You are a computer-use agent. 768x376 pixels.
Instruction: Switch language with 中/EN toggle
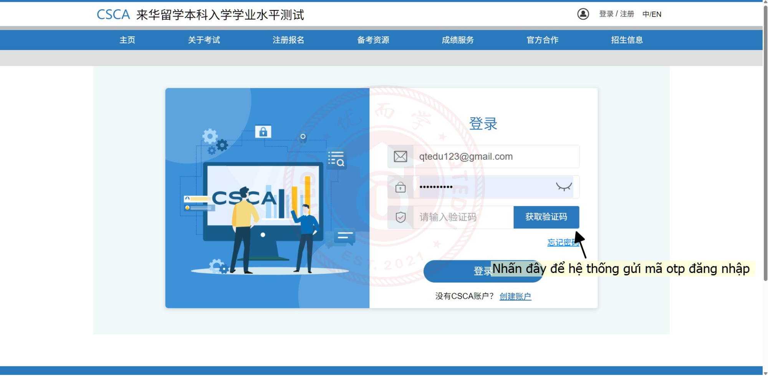tap(652, 14)
